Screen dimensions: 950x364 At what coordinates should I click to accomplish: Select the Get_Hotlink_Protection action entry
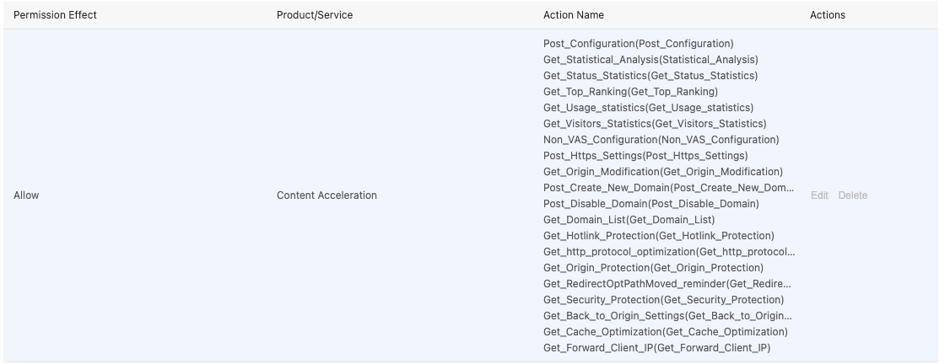tap(658, 236)
